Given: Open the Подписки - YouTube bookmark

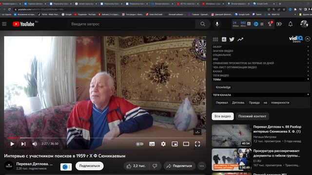Looking at the screenshot, I should tap(85, 14).
